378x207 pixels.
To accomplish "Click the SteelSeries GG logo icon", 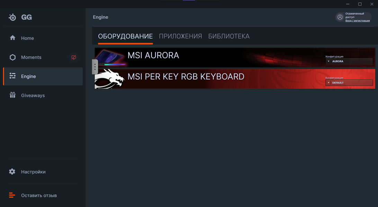I will 12,17.
